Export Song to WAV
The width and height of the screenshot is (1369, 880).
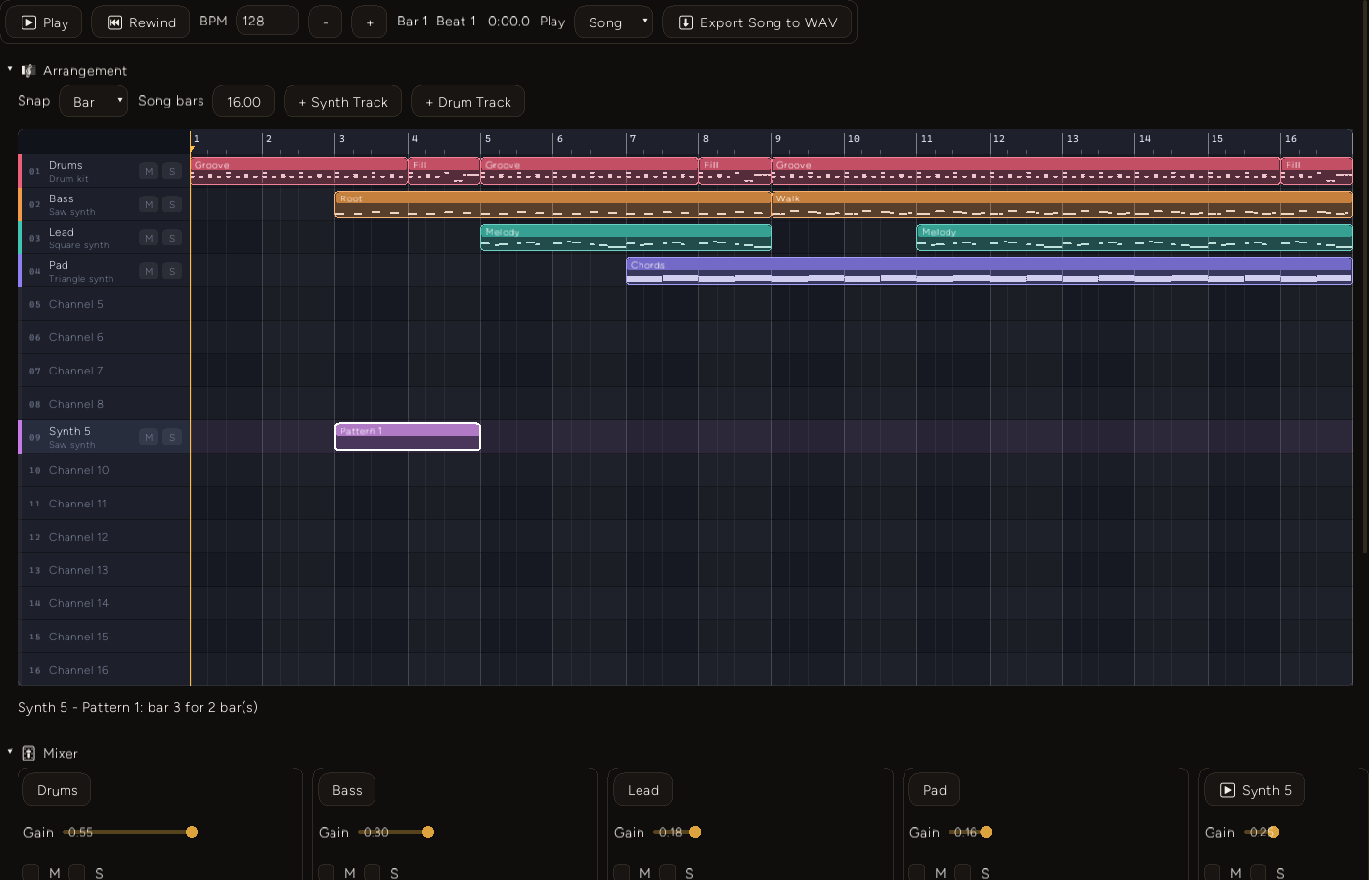pyautogui.click(x=757, y=22)
